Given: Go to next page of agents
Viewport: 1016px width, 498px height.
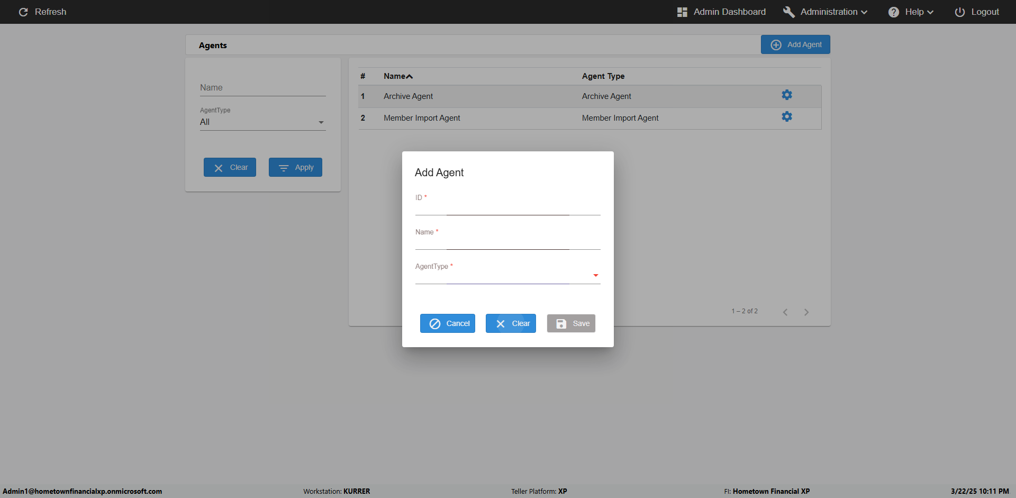Looking at the screenshot, I should coord(806,312).
